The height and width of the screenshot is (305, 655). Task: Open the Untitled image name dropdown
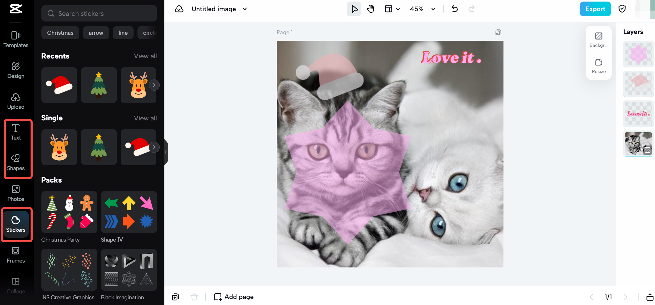pyautogui.click(x=245, y=9)
